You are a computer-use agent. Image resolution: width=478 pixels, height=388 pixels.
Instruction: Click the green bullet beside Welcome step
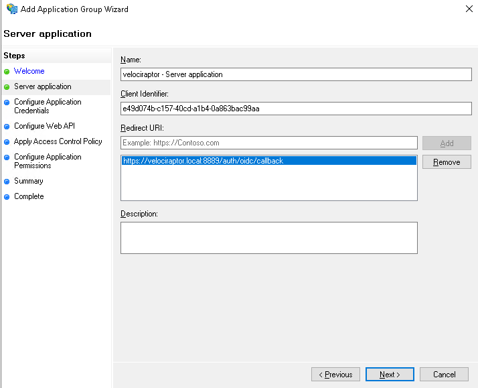pos(7,72)
